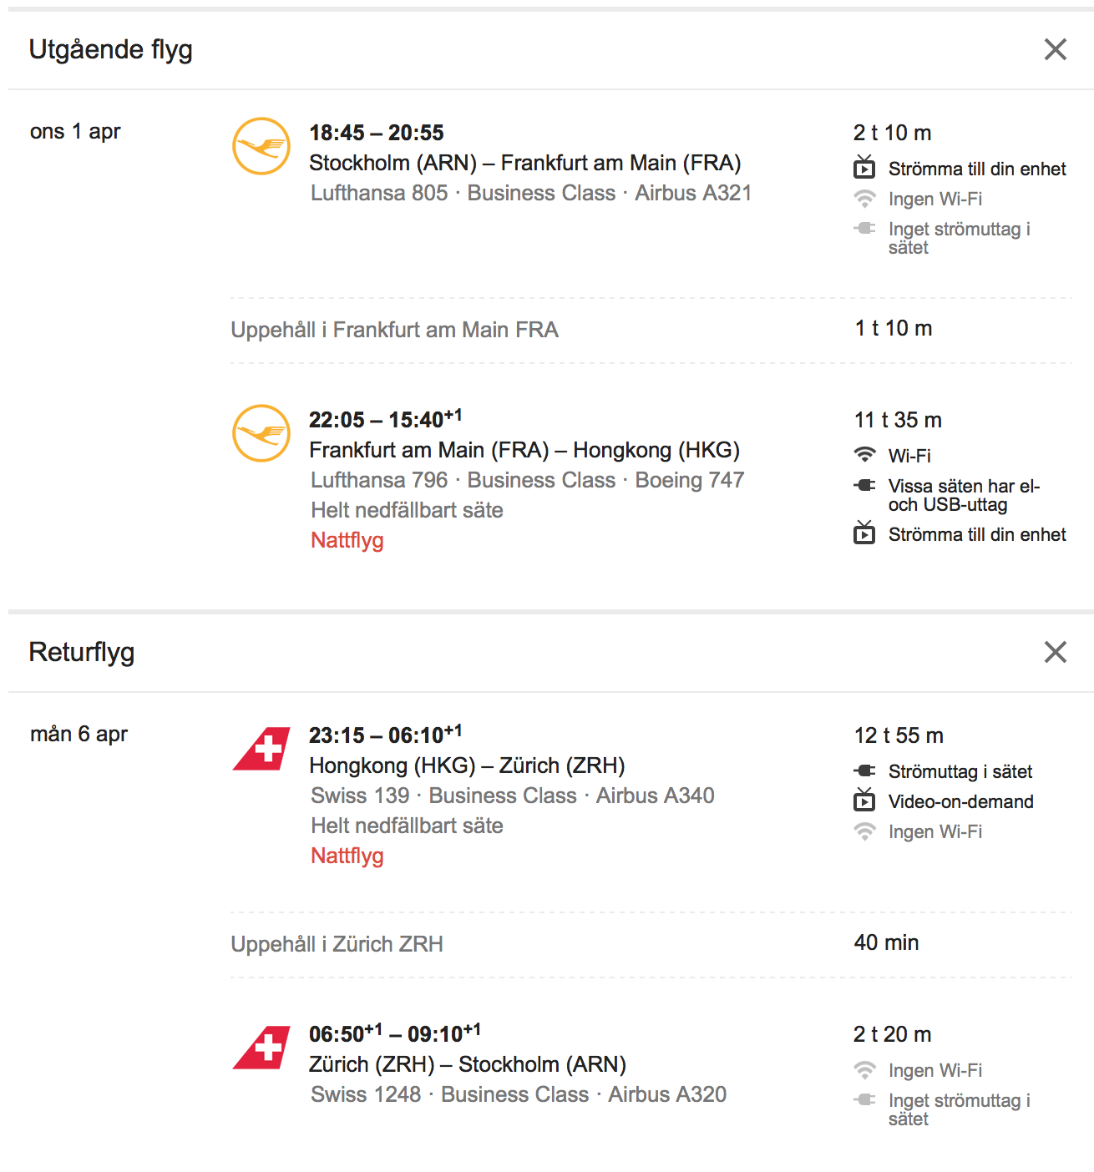
Task: Click Swiss logo for flight 1248
Action: (261, 1048)
